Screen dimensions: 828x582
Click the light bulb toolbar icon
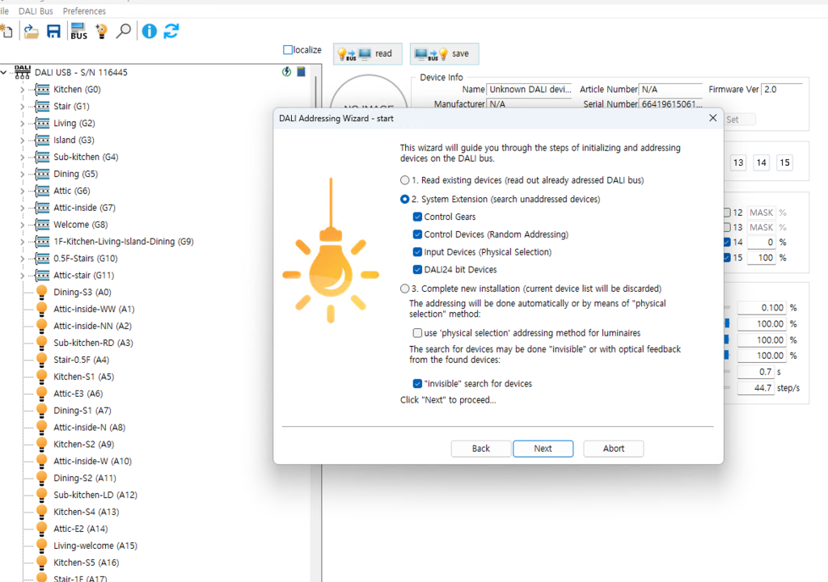coord(101,32)
